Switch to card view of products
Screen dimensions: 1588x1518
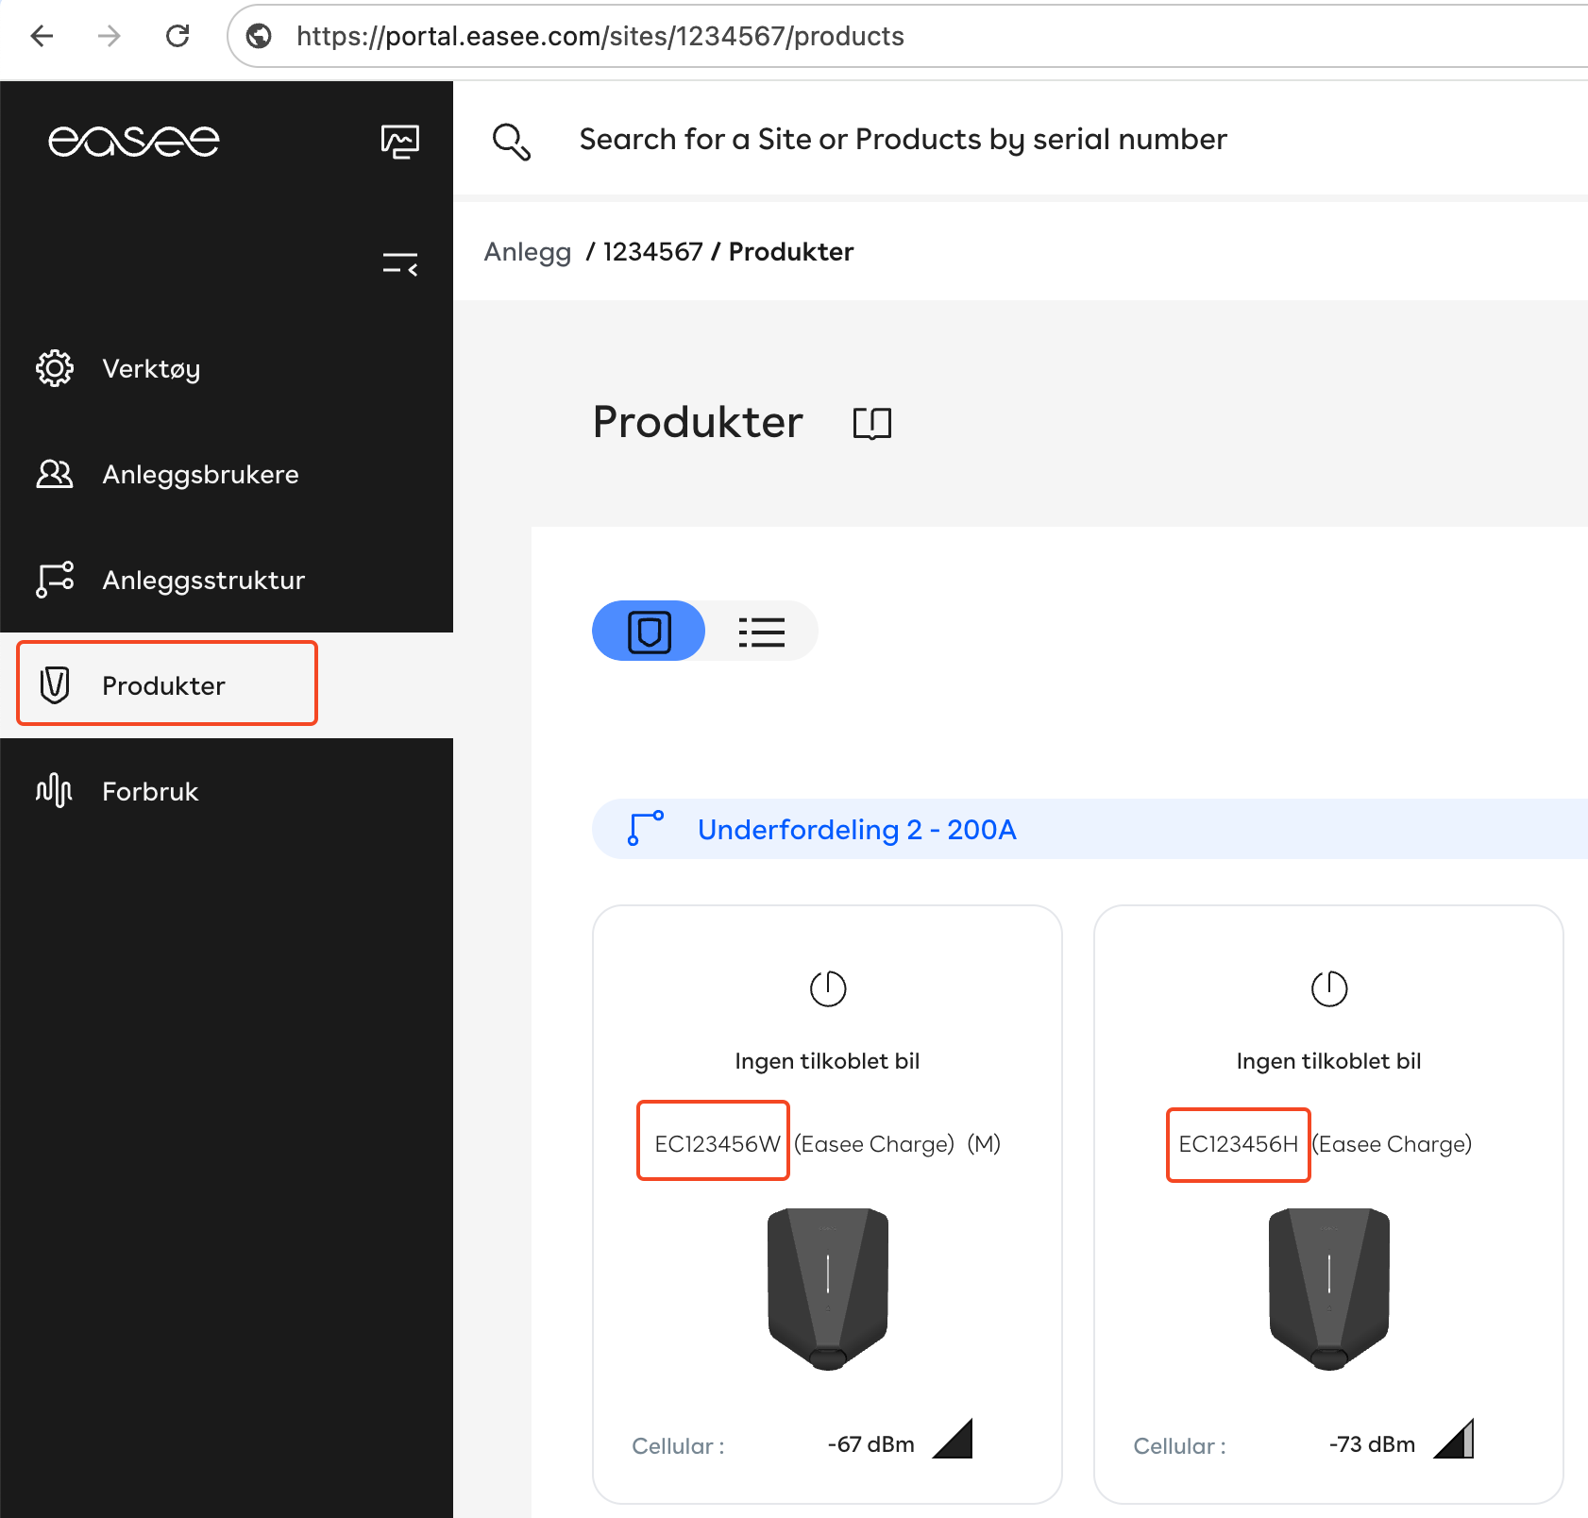point(649,631)
